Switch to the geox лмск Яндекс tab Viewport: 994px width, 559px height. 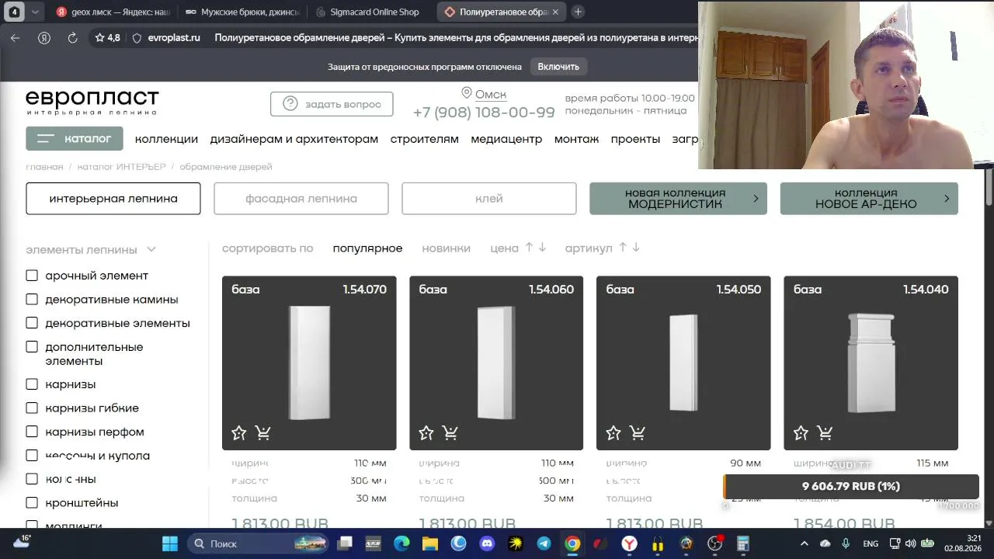coord(112,12)
